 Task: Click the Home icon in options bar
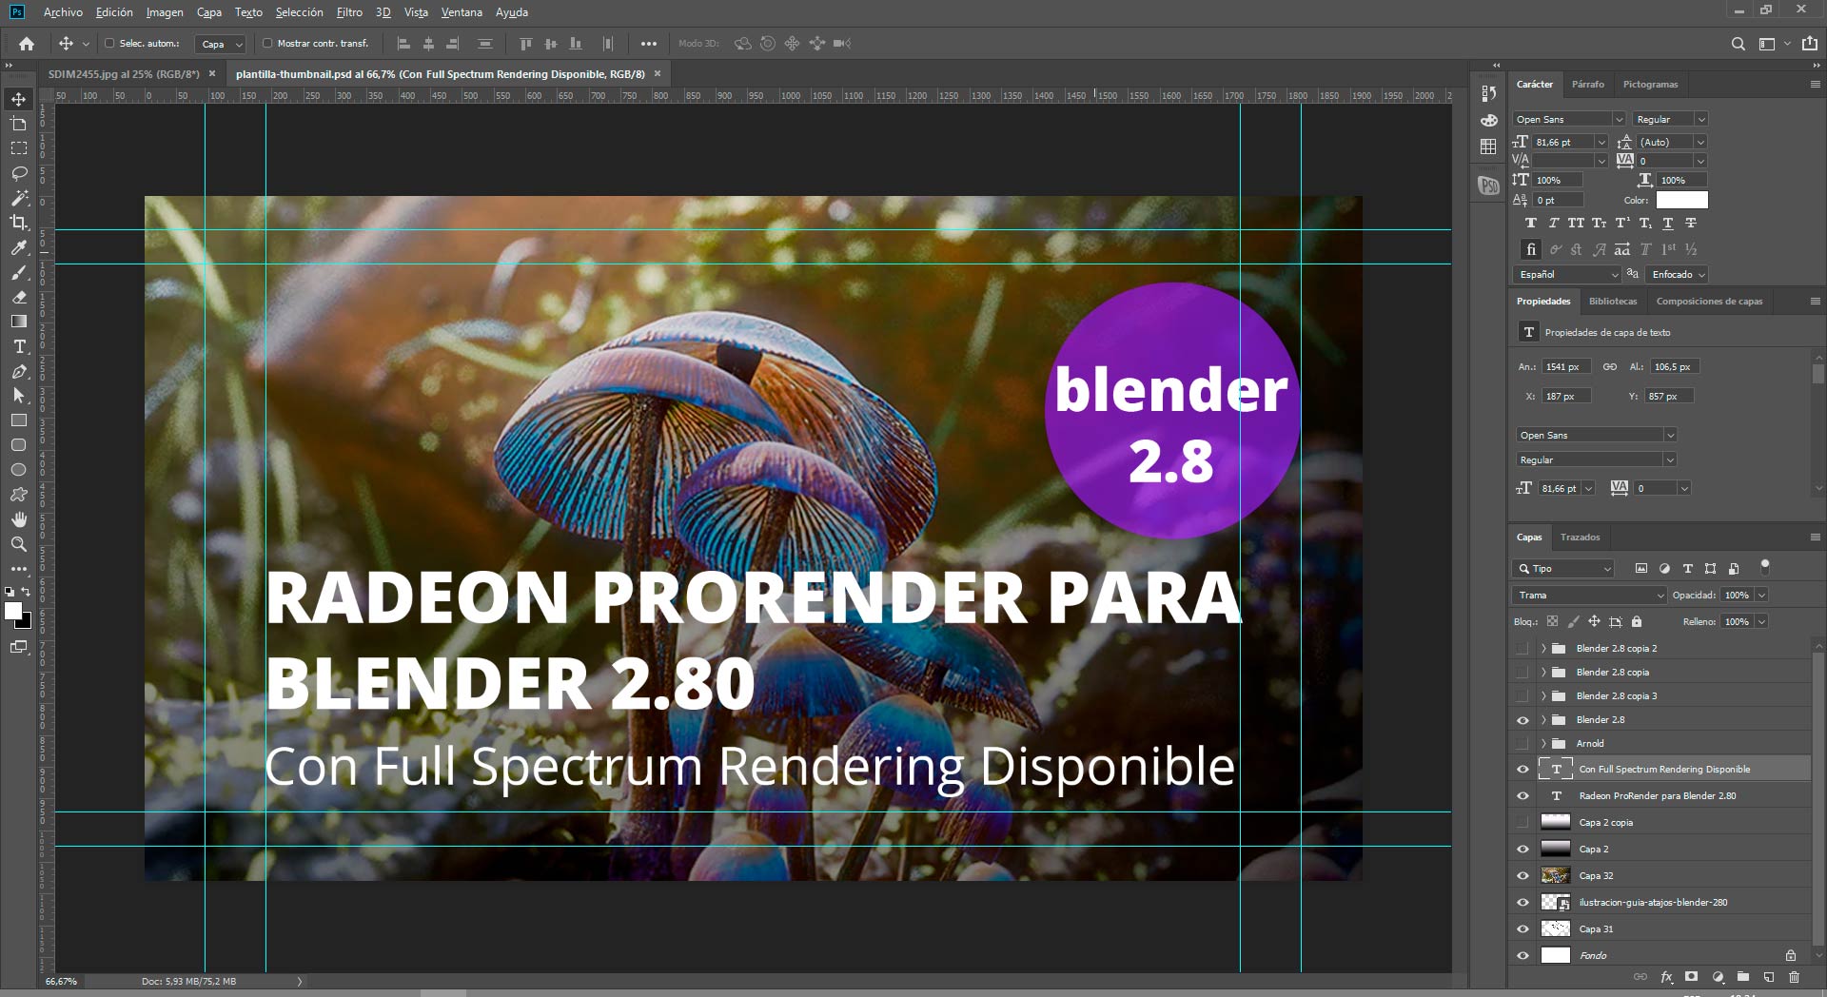coord(27,44)
